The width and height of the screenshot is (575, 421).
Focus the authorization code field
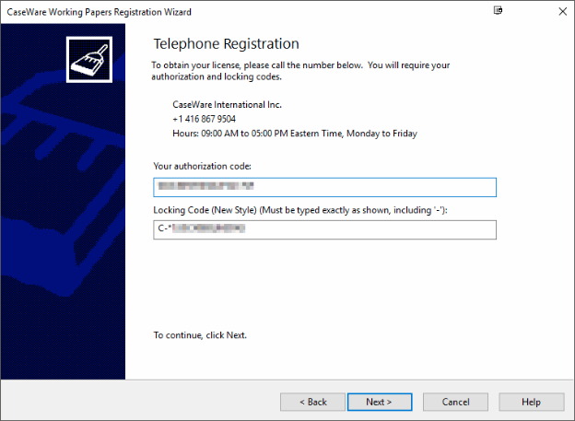tap(325, 187)
